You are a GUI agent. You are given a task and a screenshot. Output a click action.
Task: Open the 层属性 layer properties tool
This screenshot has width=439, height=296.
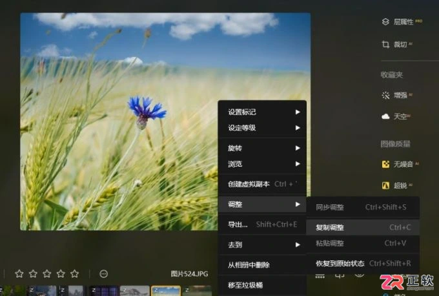pos(402,22)
